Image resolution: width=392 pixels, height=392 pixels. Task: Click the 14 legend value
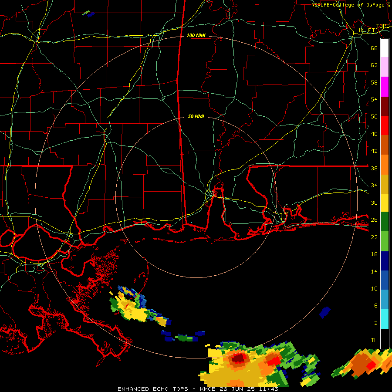click(x=374, y=271)
